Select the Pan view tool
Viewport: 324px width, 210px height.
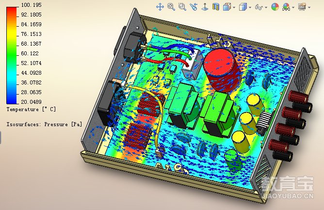tap(160, 7)
